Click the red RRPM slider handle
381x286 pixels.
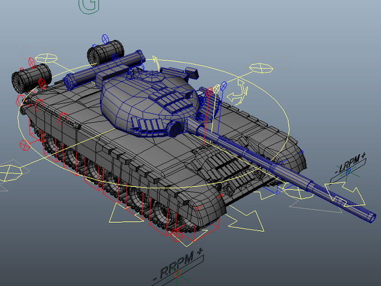(177, 273)
